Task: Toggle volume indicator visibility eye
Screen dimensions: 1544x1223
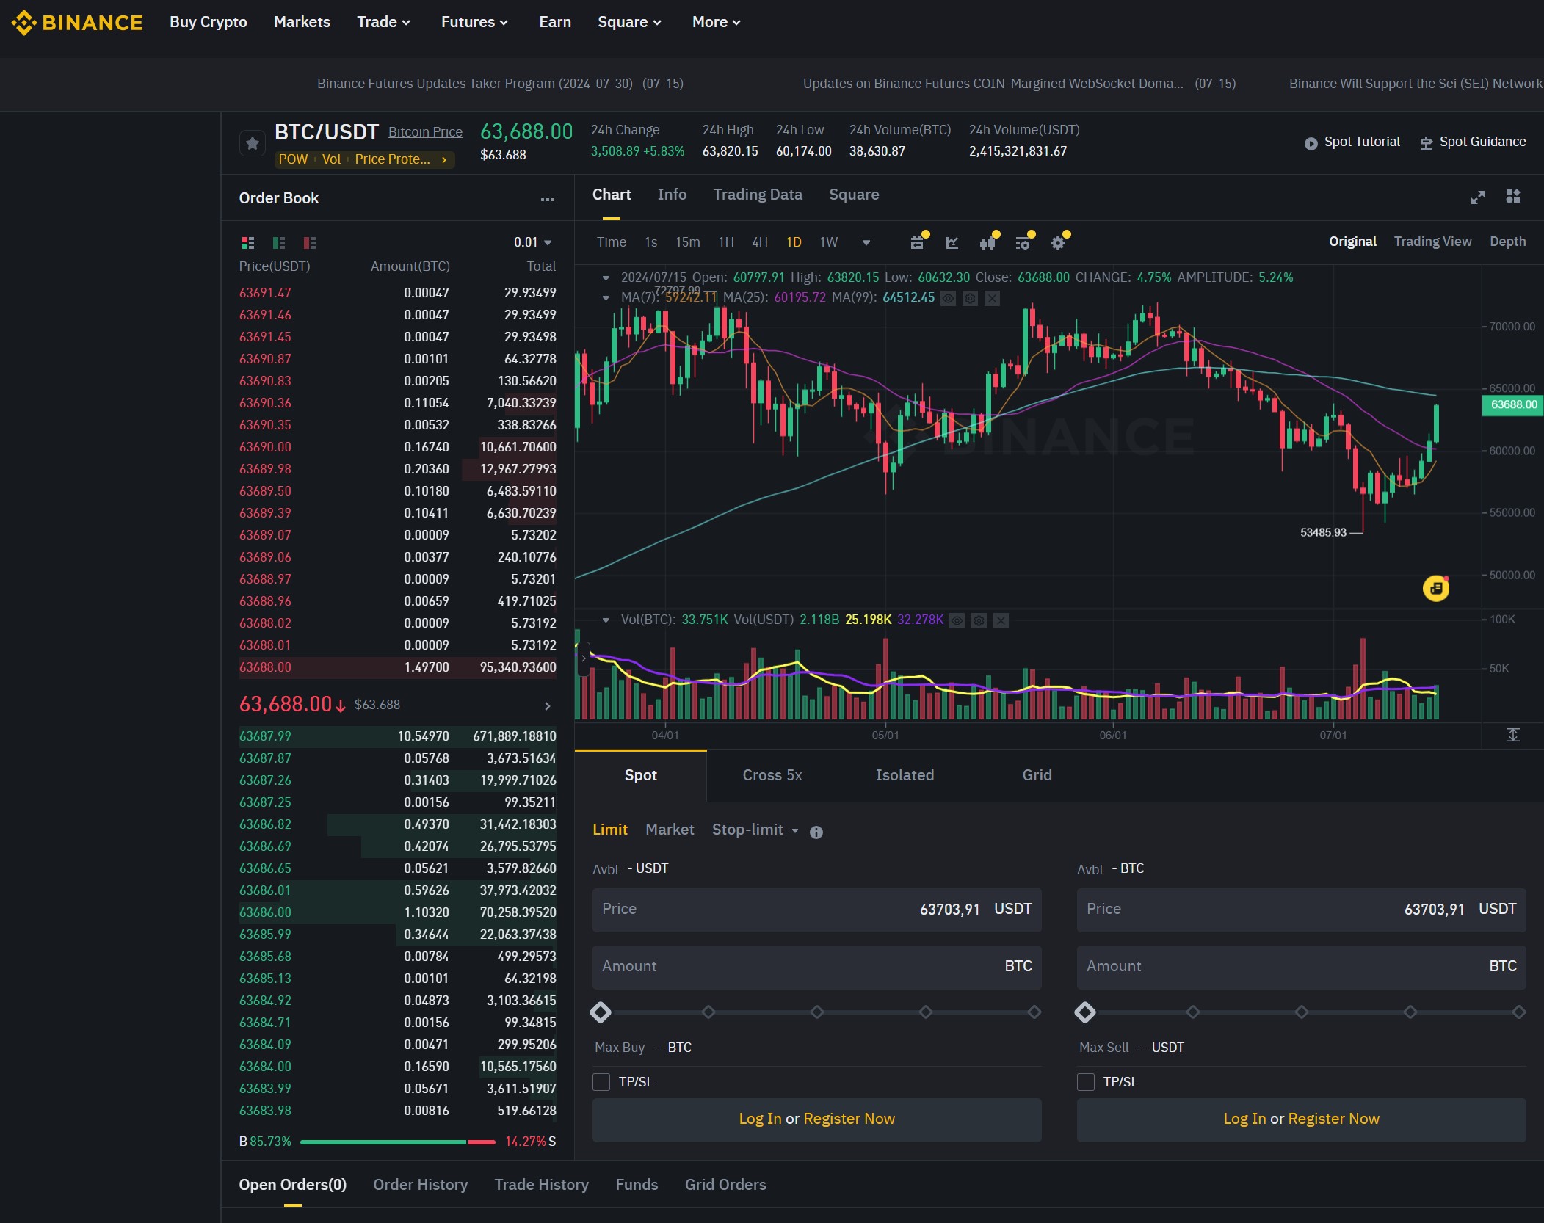Action: 957,620
